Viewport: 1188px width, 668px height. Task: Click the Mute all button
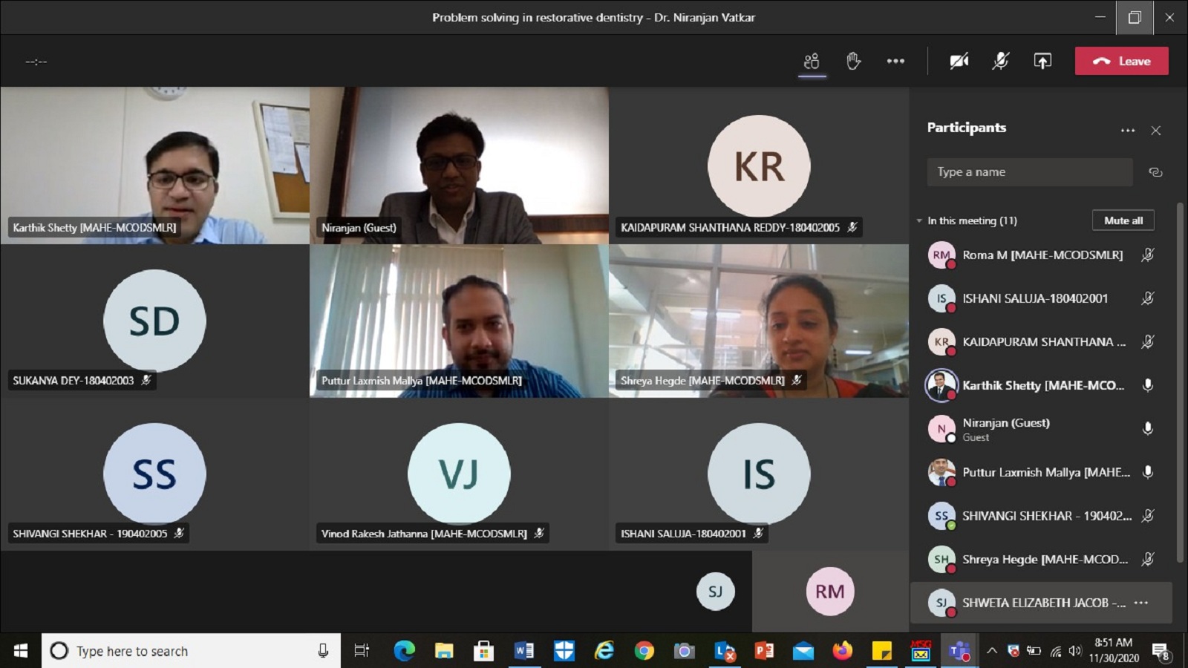(x=1123, y=220)
